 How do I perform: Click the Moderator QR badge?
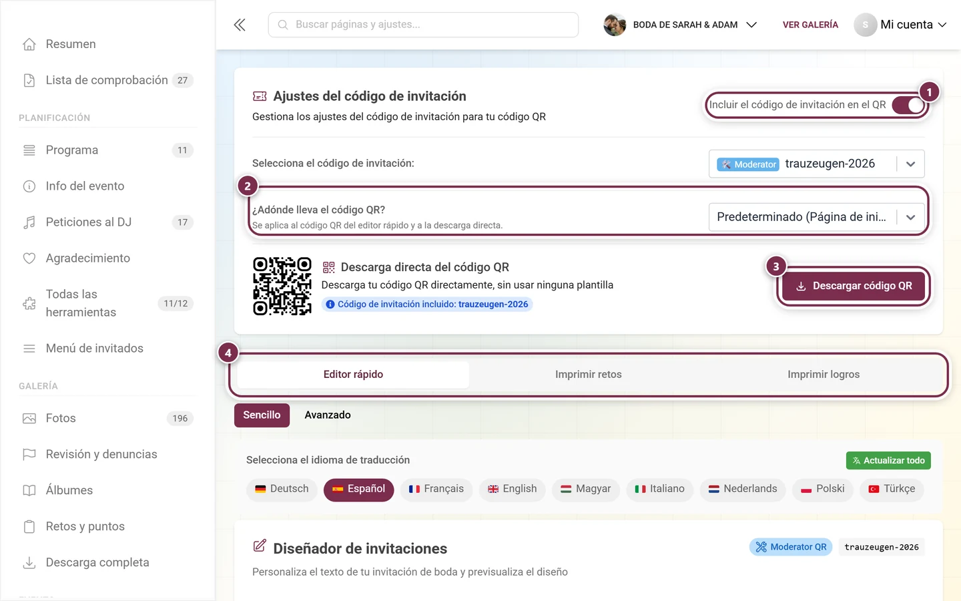[x=791, y=547]
